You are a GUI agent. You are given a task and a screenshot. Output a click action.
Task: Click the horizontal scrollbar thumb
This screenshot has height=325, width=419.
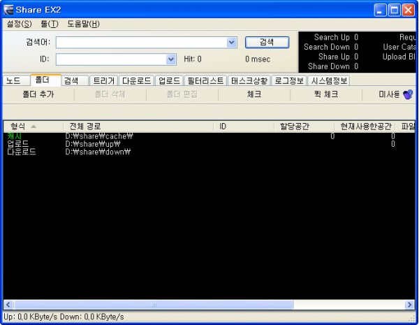coord(154,305)
